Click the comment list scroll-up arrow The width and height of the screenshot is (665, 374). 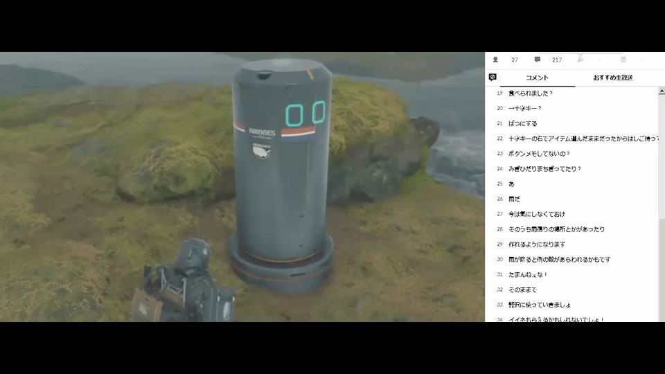pos(662,91)
